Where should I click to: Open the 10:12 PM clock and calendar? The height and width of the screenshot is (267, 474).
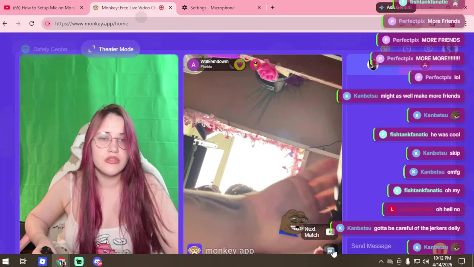point(442,261)
